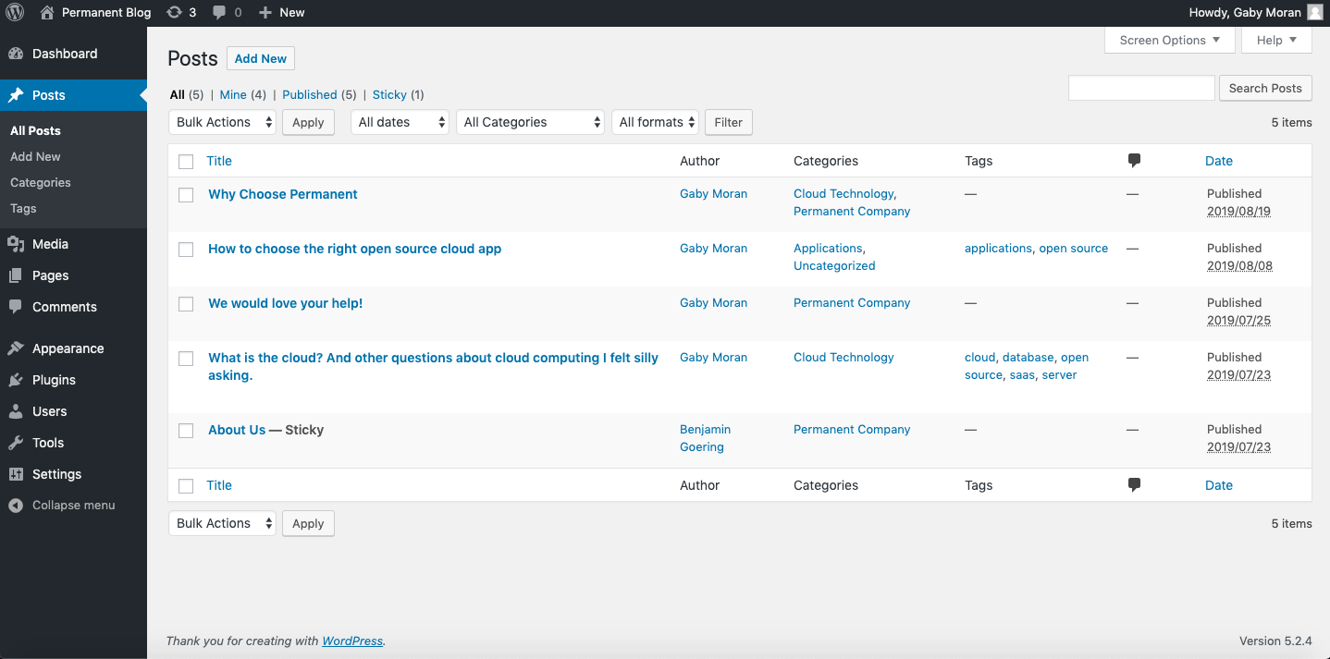
Task: Toggle the select-all checkbox in header
Action: (x=186, y=162)
